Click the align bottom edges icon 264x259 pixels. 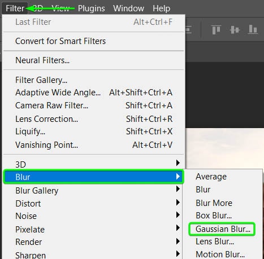[x=253, y=29]
